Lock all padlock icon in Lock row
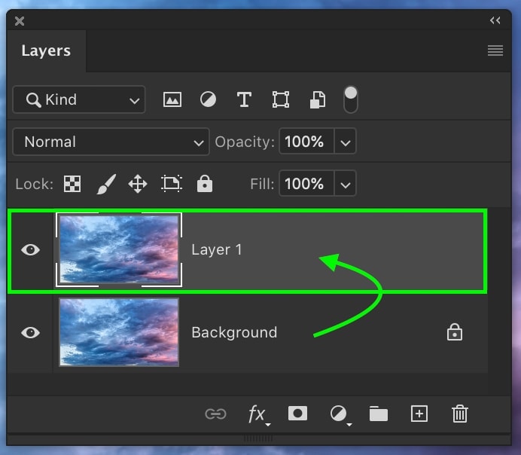 pyautogui.click(x=205, y=184)
